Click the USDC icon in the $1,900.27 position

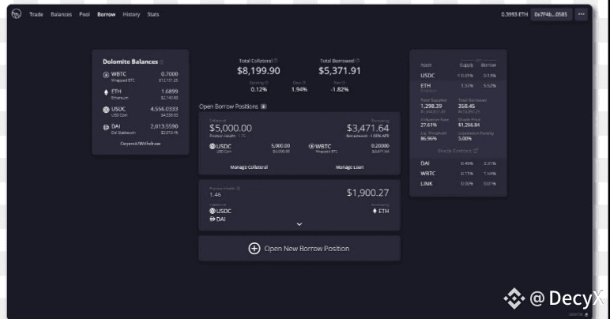pos(213,211)
